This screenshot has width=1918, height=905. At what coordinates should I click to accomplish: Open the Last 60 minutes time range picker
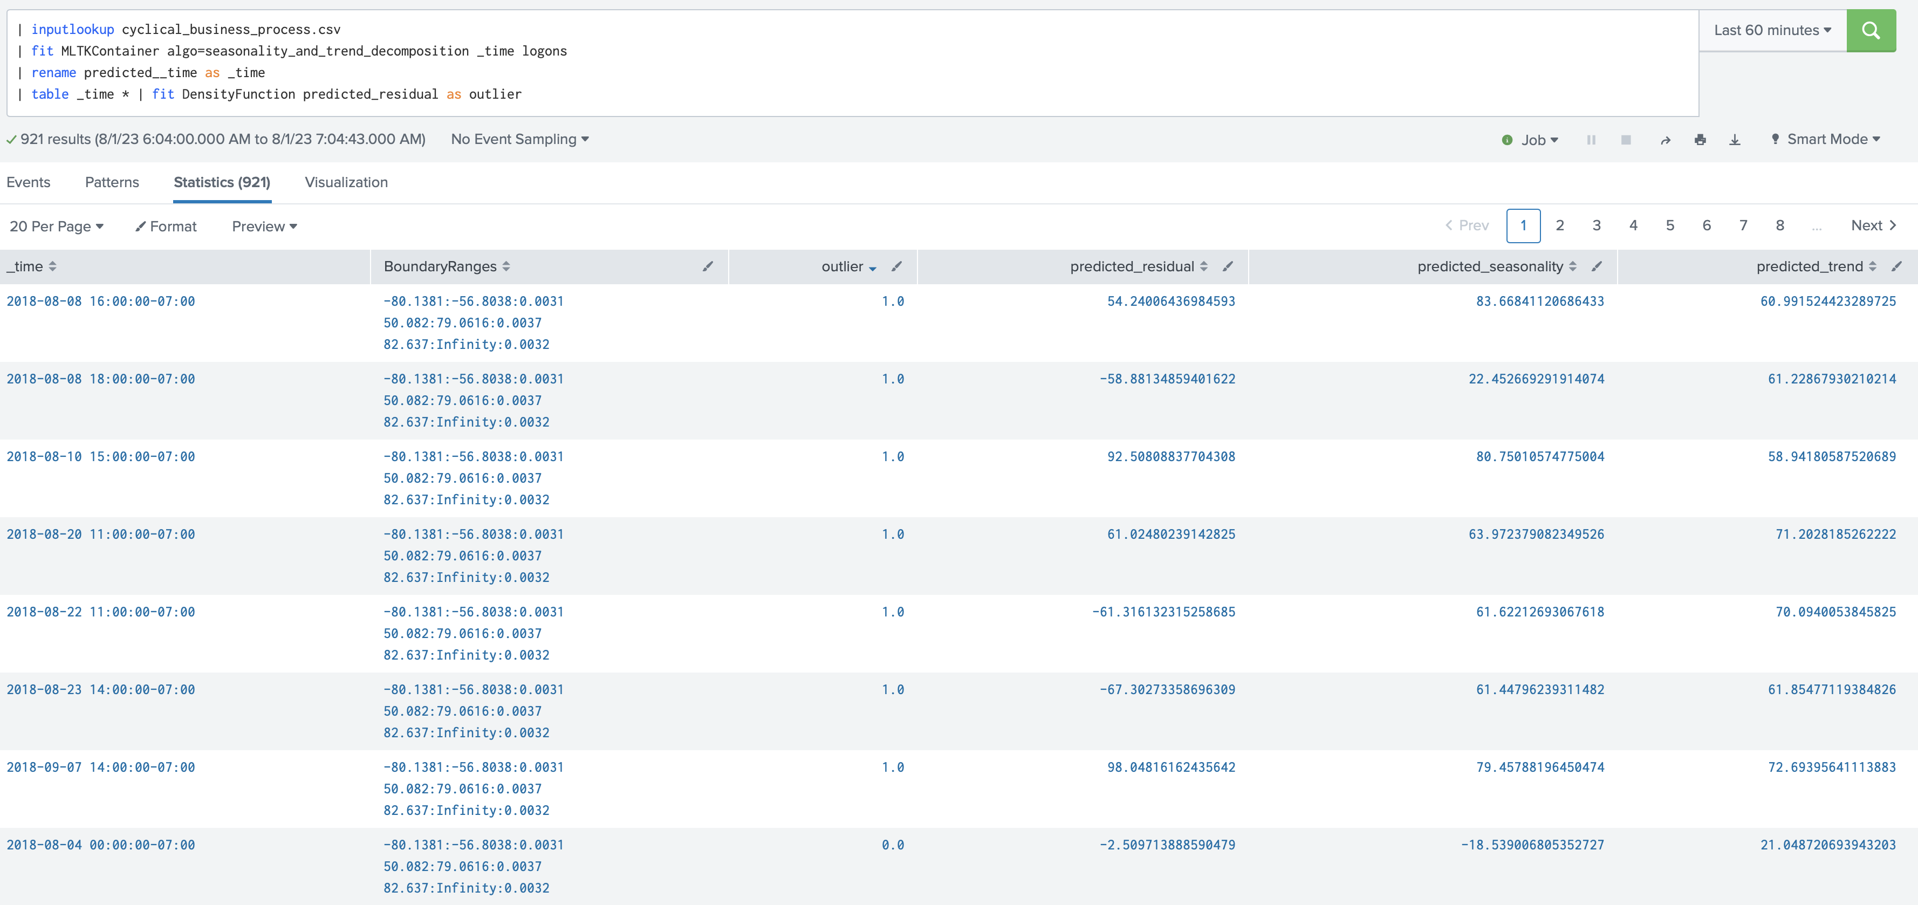(1772, 31)
